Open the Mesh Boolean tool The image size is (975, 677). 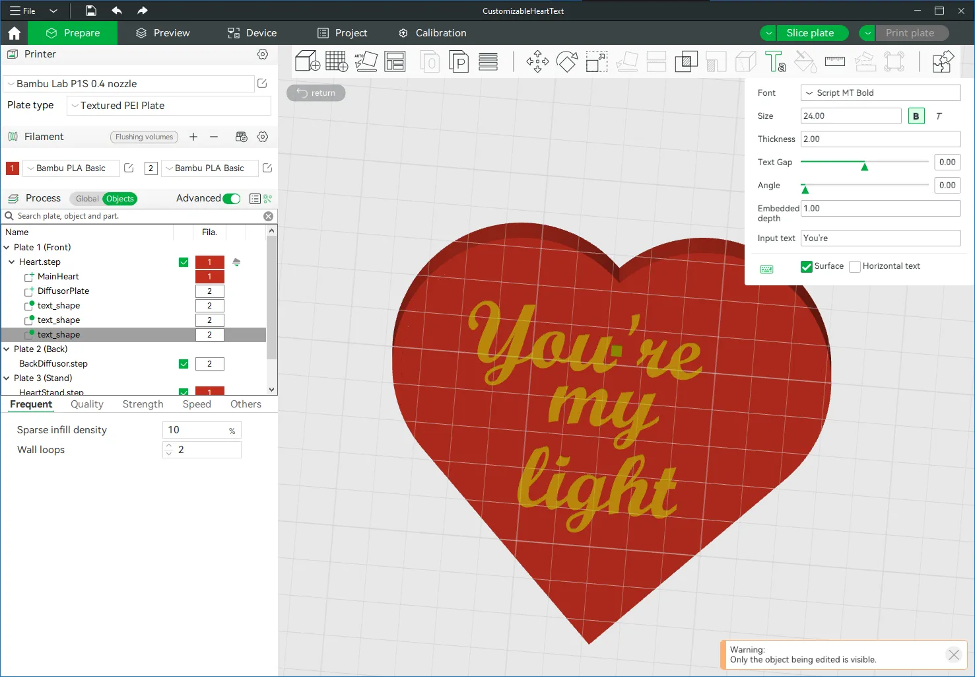pos(687,61)
